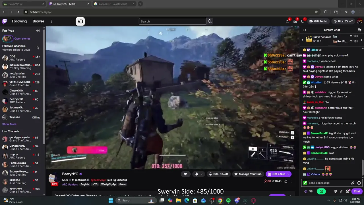Open Discord from the taskbar

(237, 200)
